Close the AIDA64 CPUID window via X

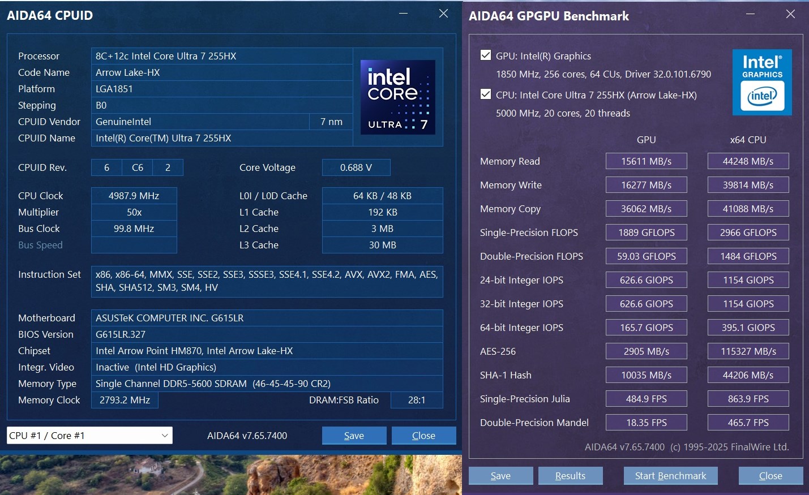point(443,14)
